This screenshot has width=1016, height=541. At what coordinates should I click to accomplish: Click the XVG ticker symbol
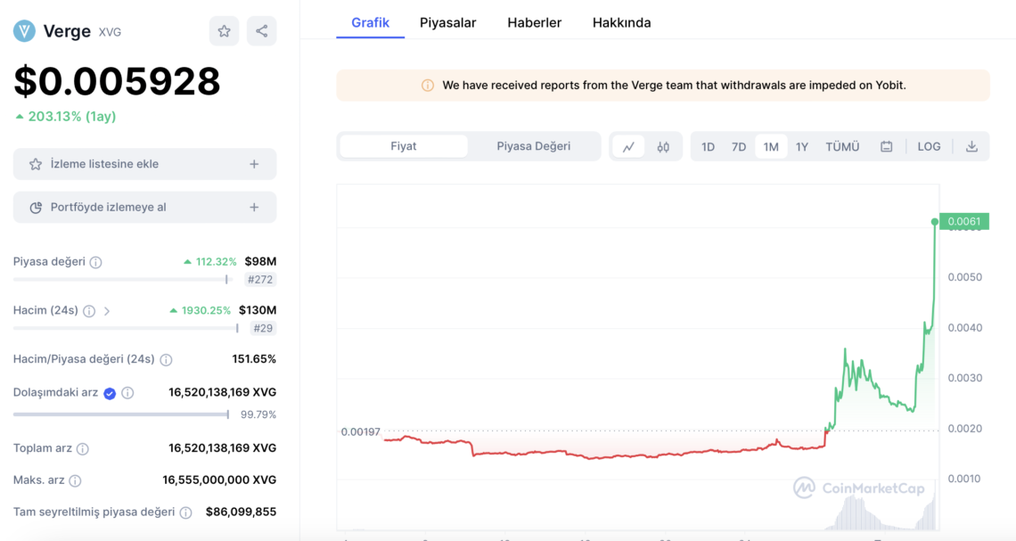110,32
